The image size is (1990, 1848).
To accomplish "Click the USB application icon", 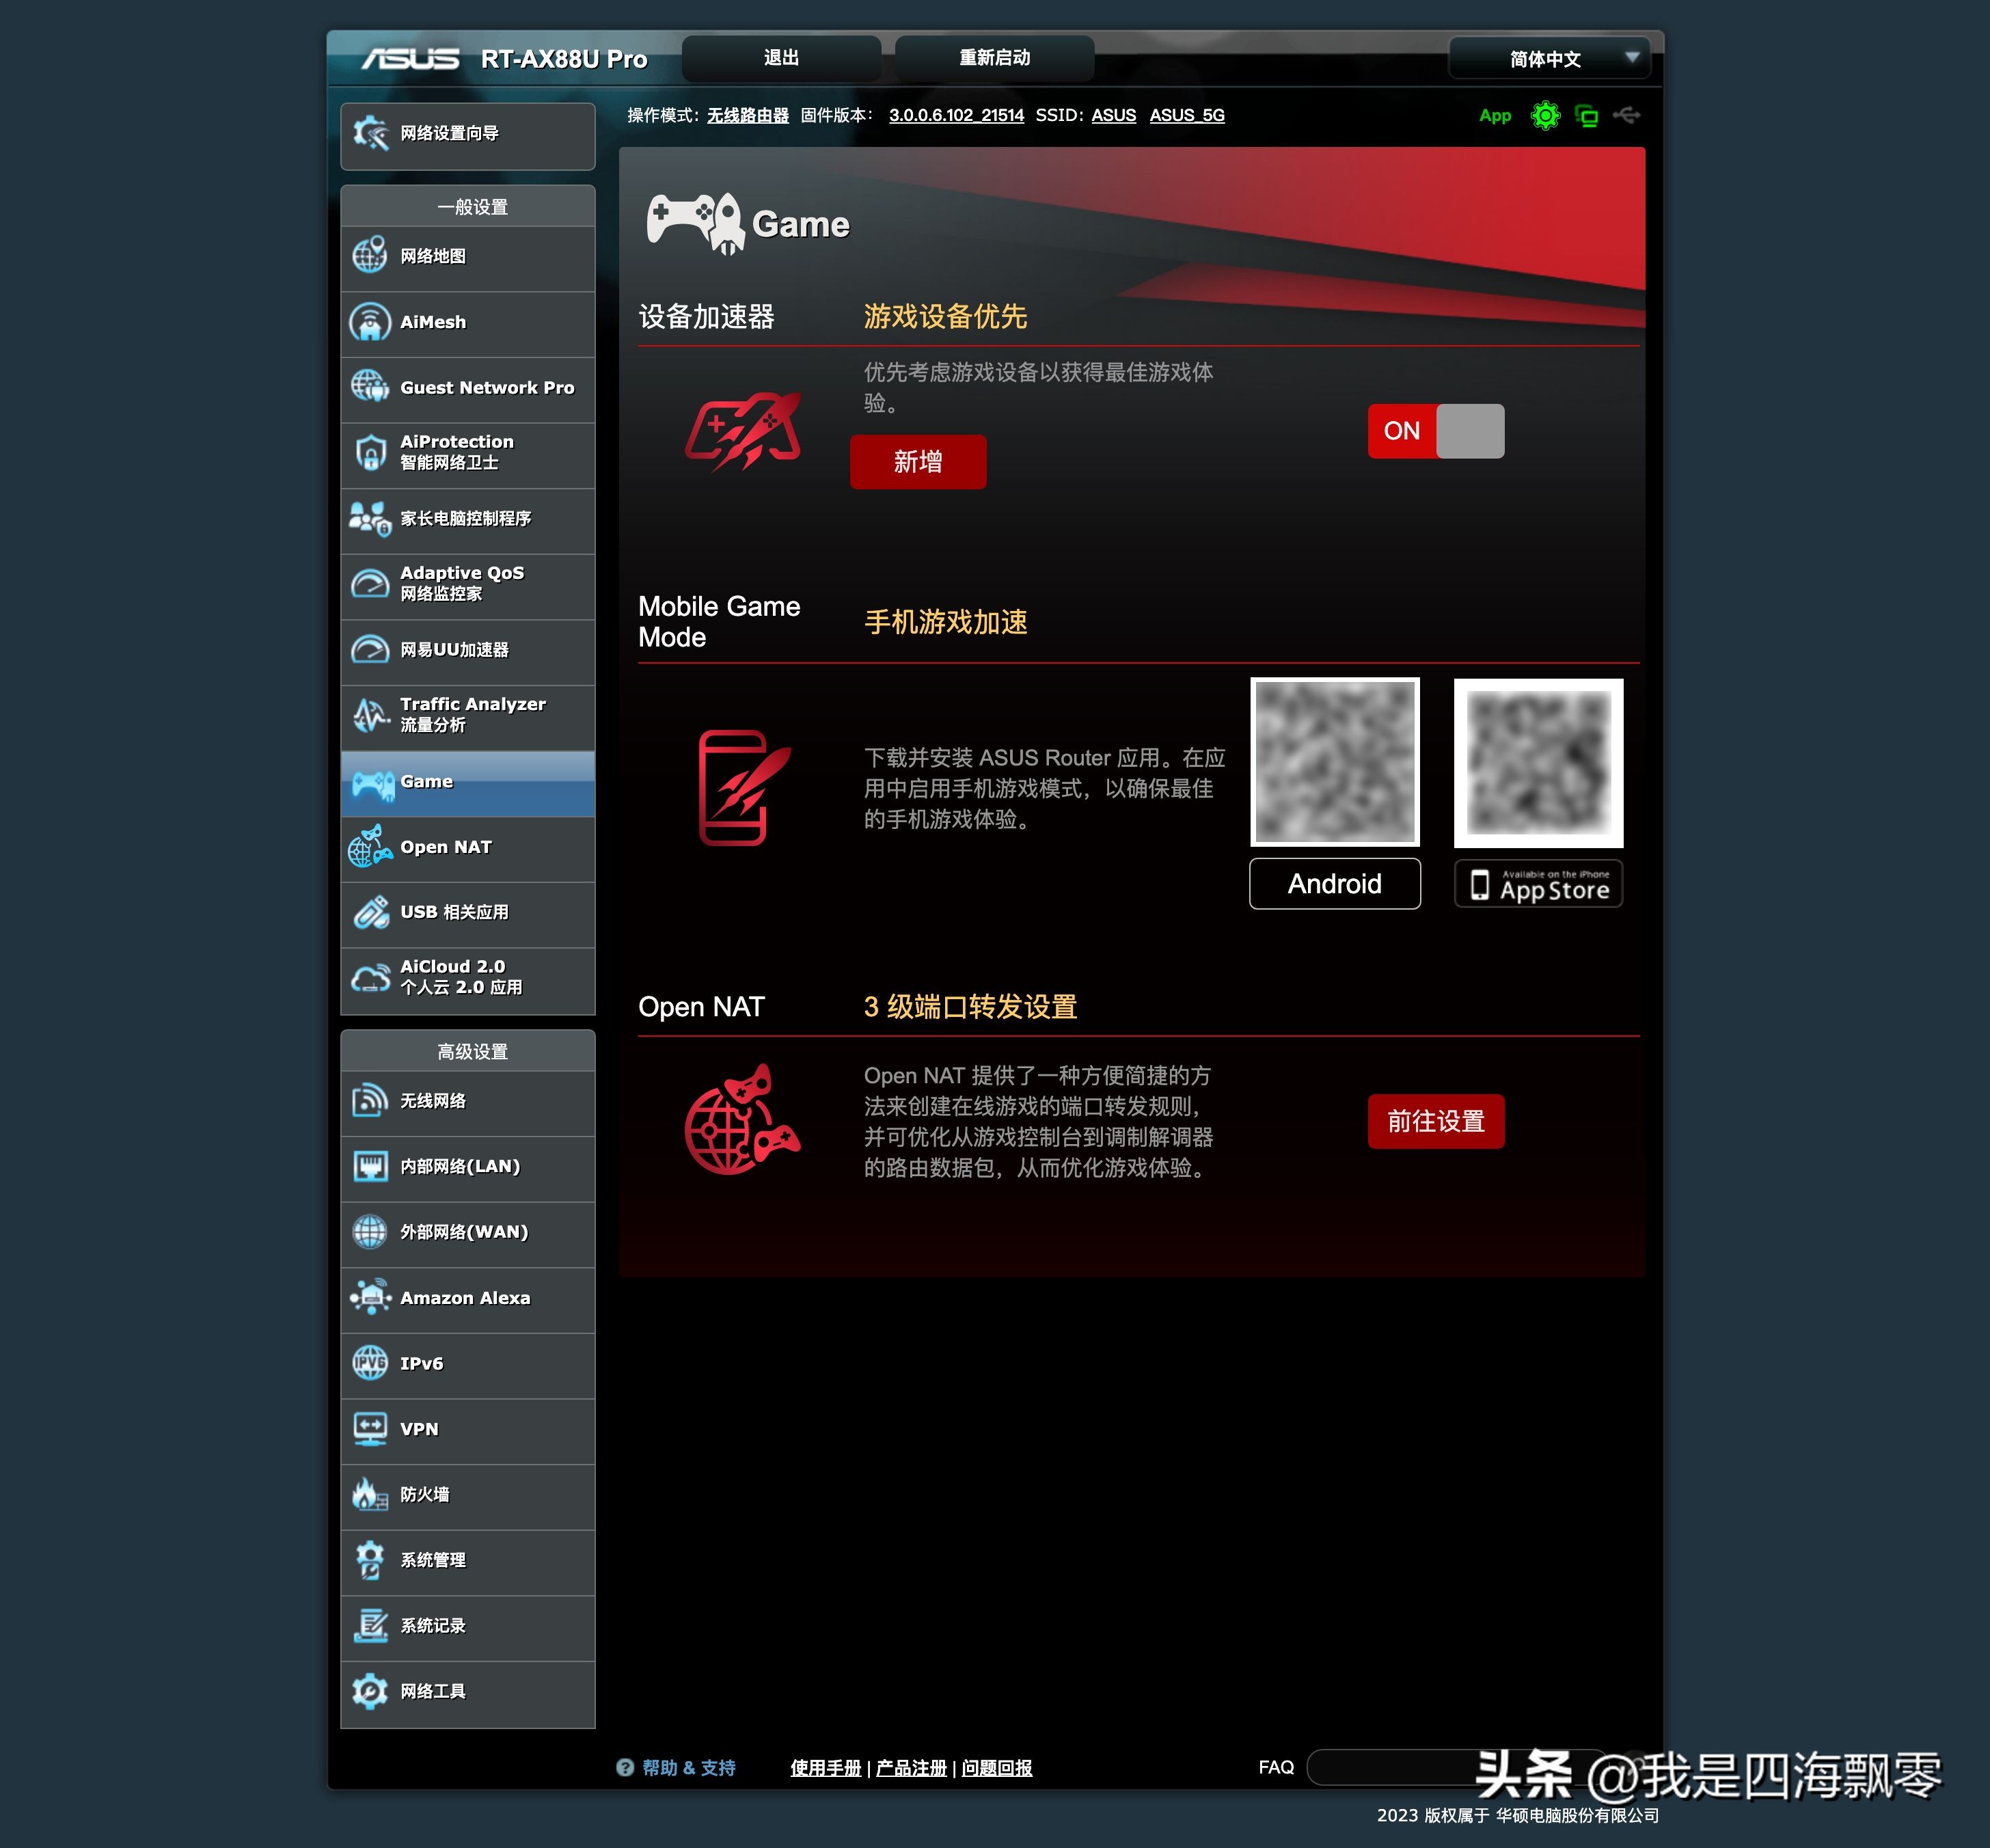I will [370, 912].
